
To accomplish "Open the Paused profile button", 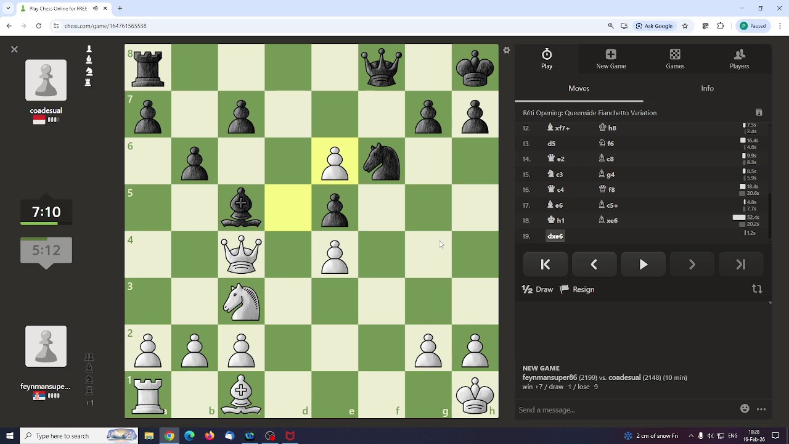I will point(753,26).
